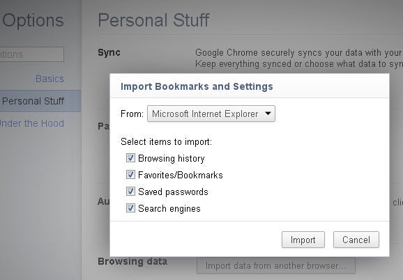Click Import data from another browser button
Screen dimensions: 403x280
point(276,266)
